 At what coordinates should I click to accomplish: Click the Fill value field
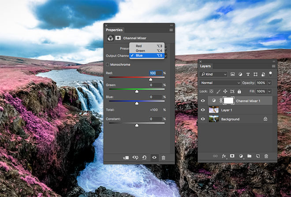pos(261,91)
